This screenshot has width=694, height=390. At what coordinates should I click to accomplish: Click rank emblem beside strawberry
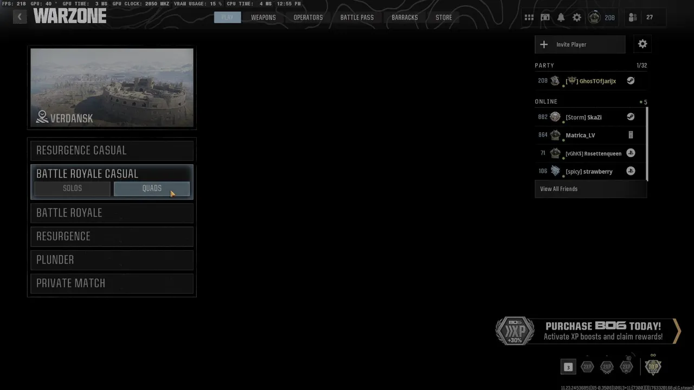[x=555, y=171]
